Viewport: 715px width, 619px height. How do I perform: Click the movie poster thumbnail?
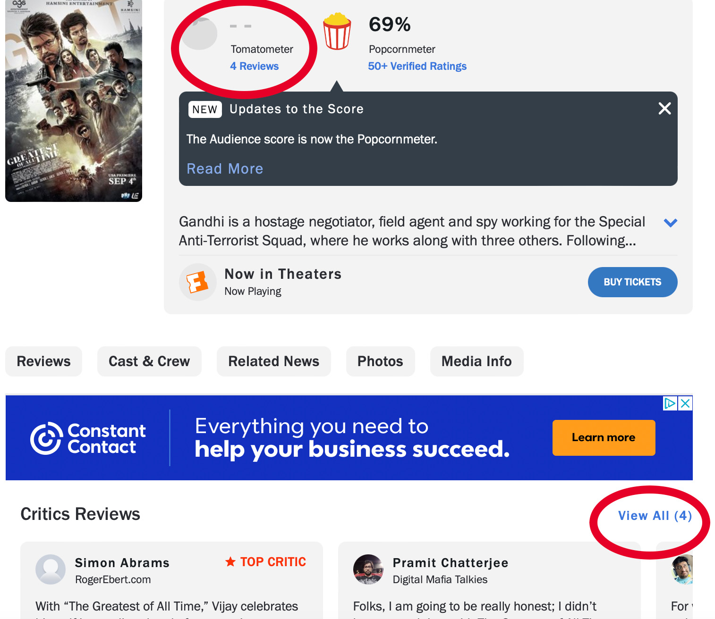(74, 101)
